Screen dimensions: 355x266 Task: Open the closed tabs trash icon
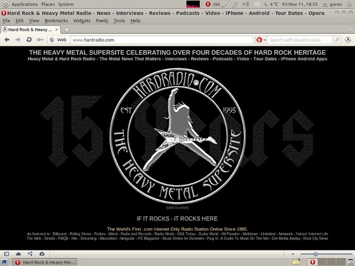click(x=349, y=29)
